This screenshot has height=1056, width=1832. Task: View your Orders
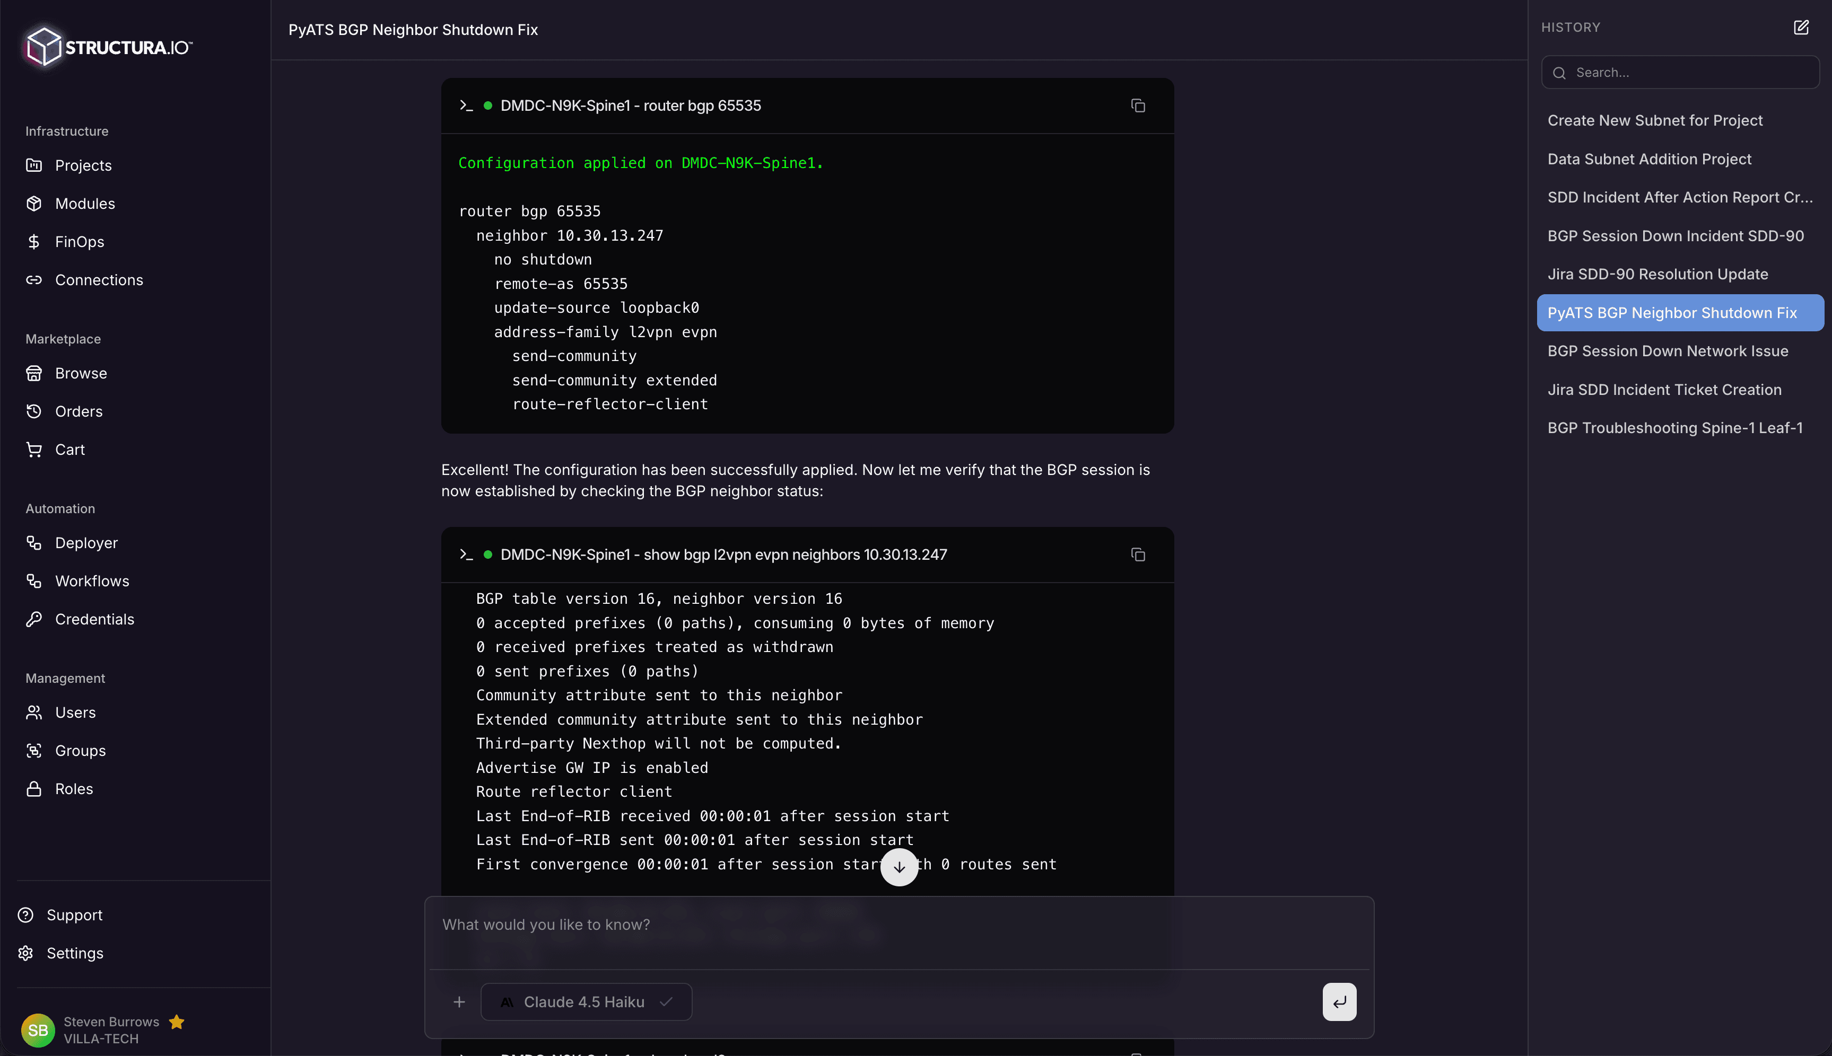[x=78, y=411]
